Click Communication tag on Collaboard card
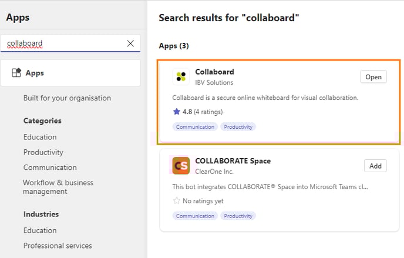This screenshot has height=258, width=404. coord(195,127)
